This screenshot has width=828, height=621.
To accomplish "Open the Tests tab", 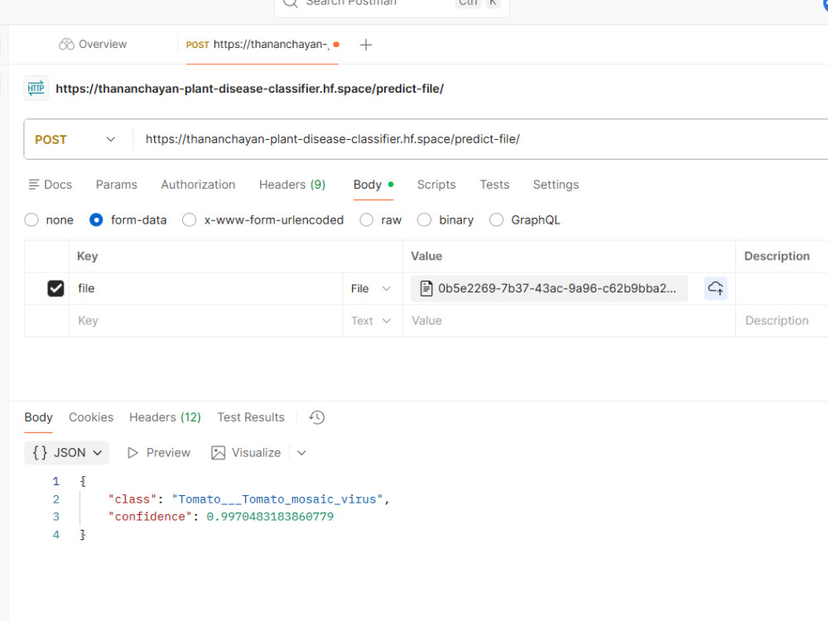I will tap(494, 185).
